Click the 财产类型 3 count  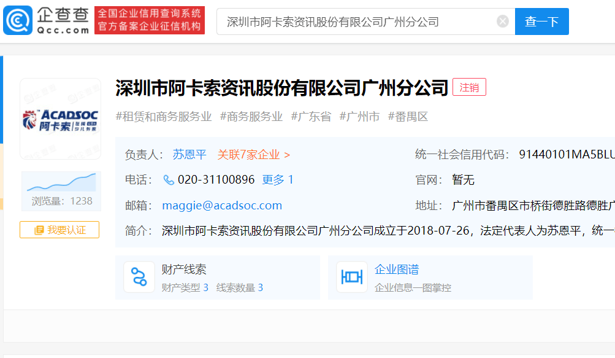(x=185, y=287)
